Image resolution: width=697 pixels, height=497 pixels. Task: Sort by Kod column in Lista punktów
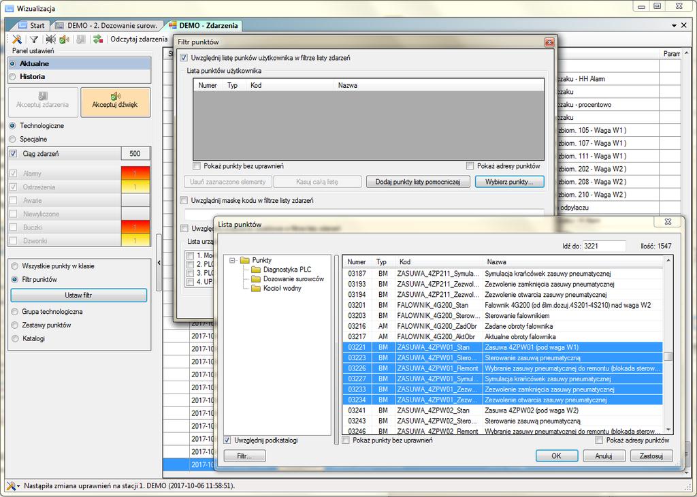pyautogui.click(x=439, y=262)
